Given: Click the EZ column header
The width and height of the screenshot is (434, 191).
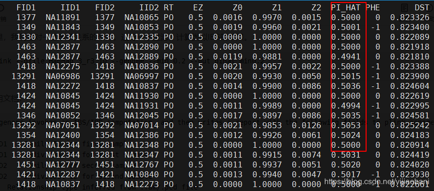Looking at the screenshot, I should [x=198, y=8].
